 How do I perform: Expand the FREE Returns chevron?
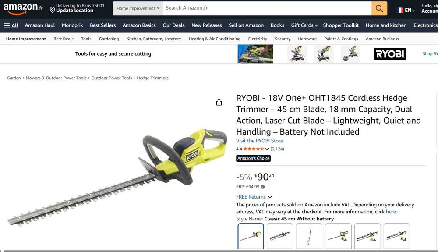(270, 197)
